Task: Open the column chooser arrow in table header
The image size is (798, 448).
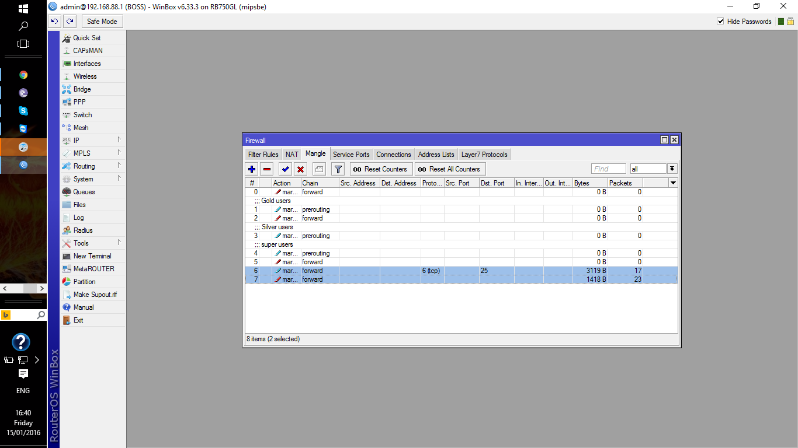Action: [673, 183]
